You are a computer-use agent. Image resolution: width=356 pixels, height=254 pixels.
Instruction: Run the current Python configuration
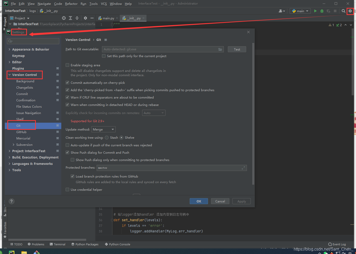click(315, 11)
